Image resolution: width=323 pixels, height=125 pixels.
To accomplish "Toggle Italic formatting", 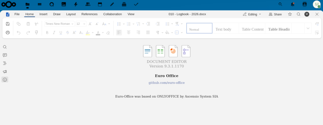I will coord(54,32).
